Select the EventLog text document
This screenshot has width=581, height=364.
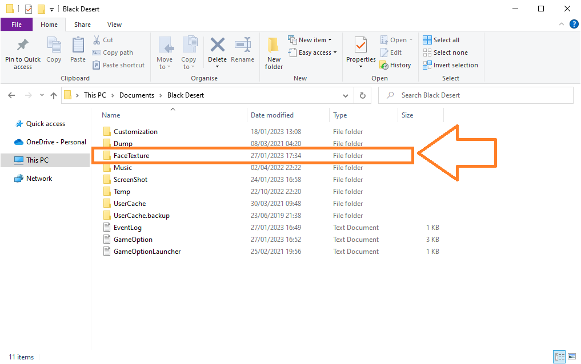(127, 228)
